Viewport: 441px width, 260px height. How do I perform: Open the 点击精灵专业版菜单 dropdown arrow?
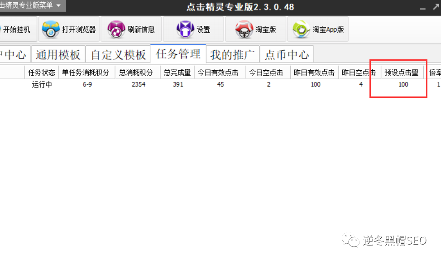coord(58,5)
